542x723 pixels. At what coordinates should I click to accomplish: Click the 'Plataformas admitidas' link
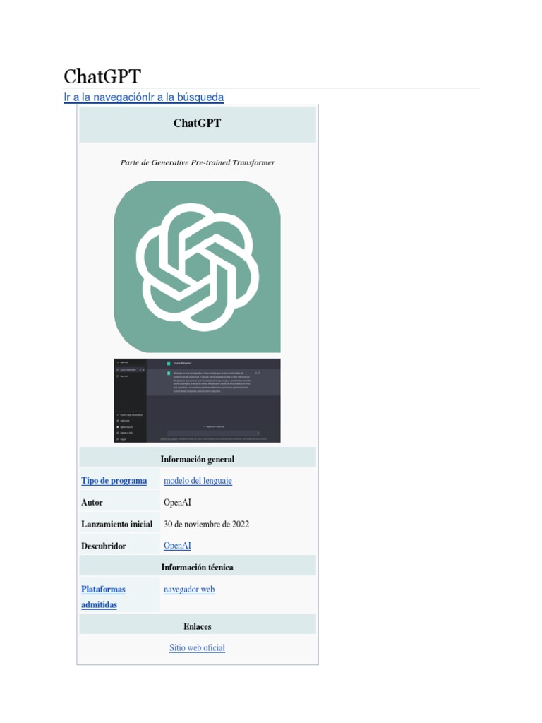(x=103, y=597)
